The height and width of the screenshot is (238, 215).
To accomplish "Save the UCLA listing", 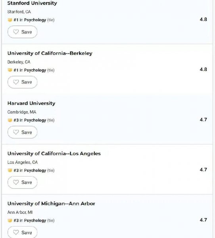I will (x=23, y=182).
